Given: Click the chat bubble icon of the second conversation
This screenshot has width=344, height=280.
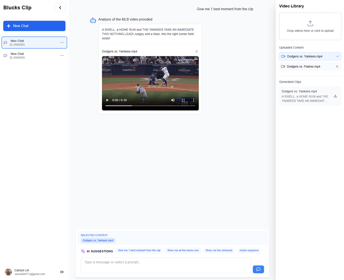Looking at the screenshot, I should click(5, 55).
